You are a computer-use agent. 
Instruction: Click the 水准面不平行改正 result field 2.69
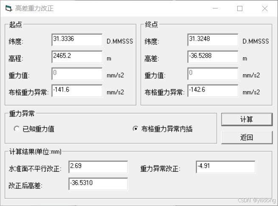(98, 167)
